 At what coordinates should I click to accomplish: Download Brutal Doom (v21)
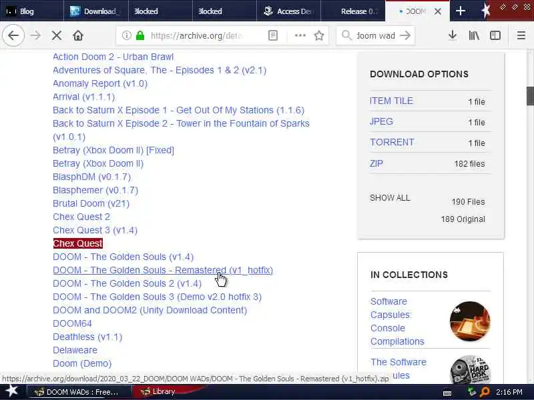91,203
